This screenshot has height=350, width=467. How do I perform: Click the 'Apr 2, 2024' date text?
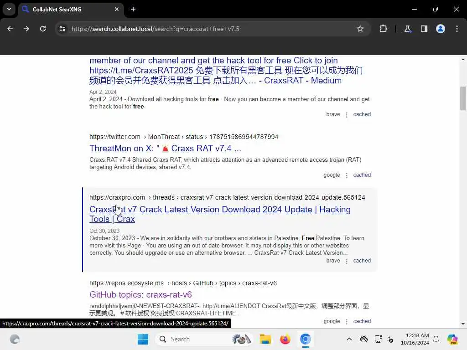[x=103, y=92]
